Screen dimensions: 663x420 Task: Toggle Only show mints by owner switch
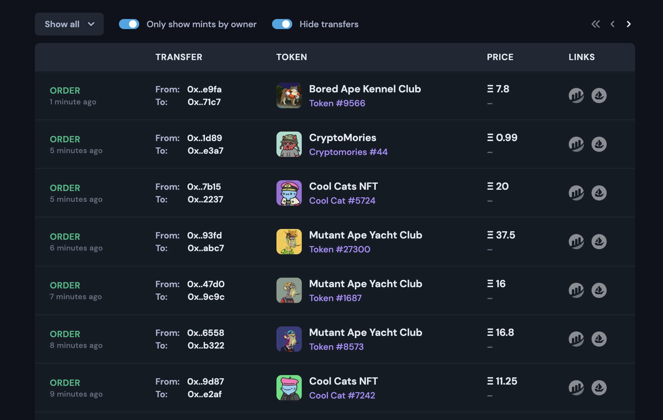[129, 24]
